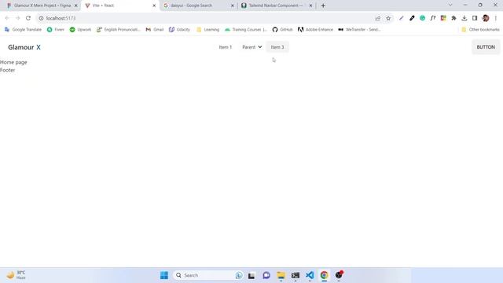503x283 pixels.
Task: Open the Udacity bookmark
Action: tap(180, 30)
